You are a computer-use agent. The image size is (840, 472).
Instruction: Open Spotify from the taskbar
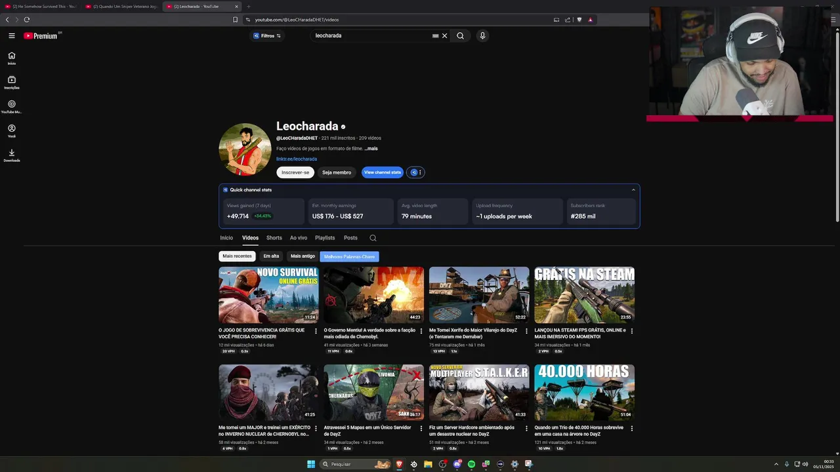point(471,464)
